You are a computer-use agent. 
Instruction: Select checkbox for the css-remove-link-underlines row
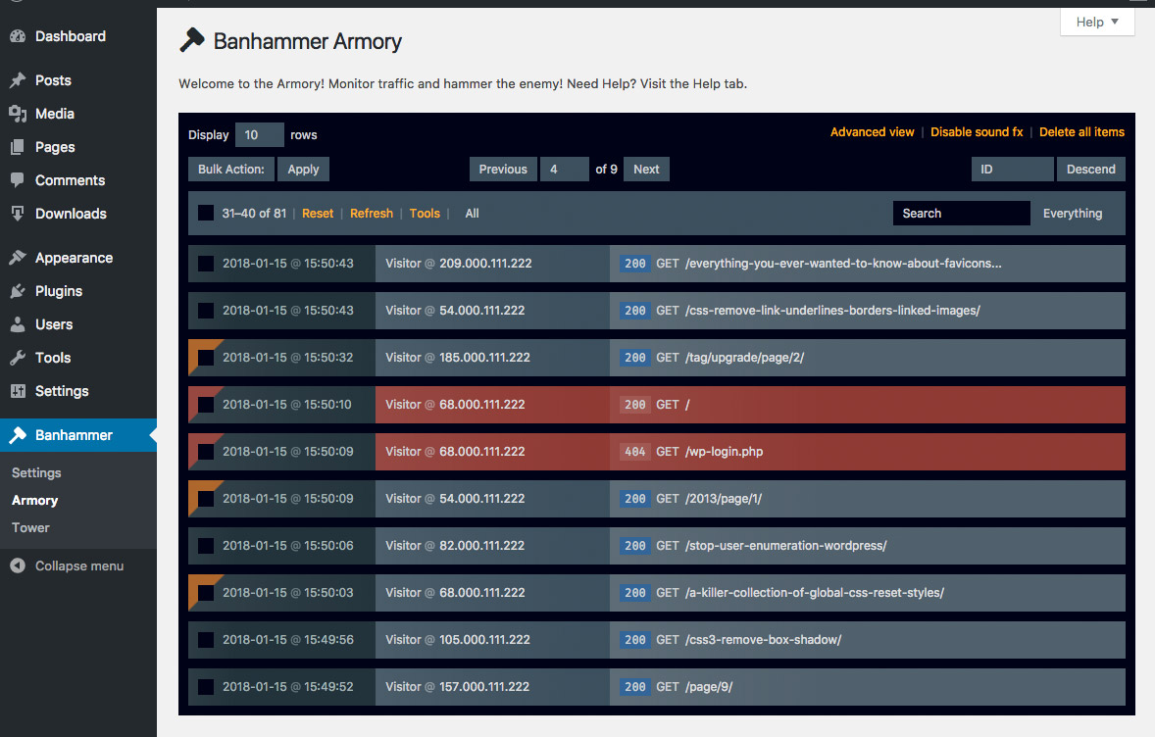point(206,311)
